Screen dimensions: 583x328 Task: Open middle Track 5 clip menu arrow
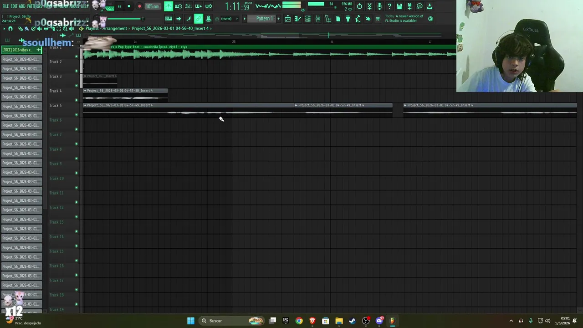click(x=296, y=105)
